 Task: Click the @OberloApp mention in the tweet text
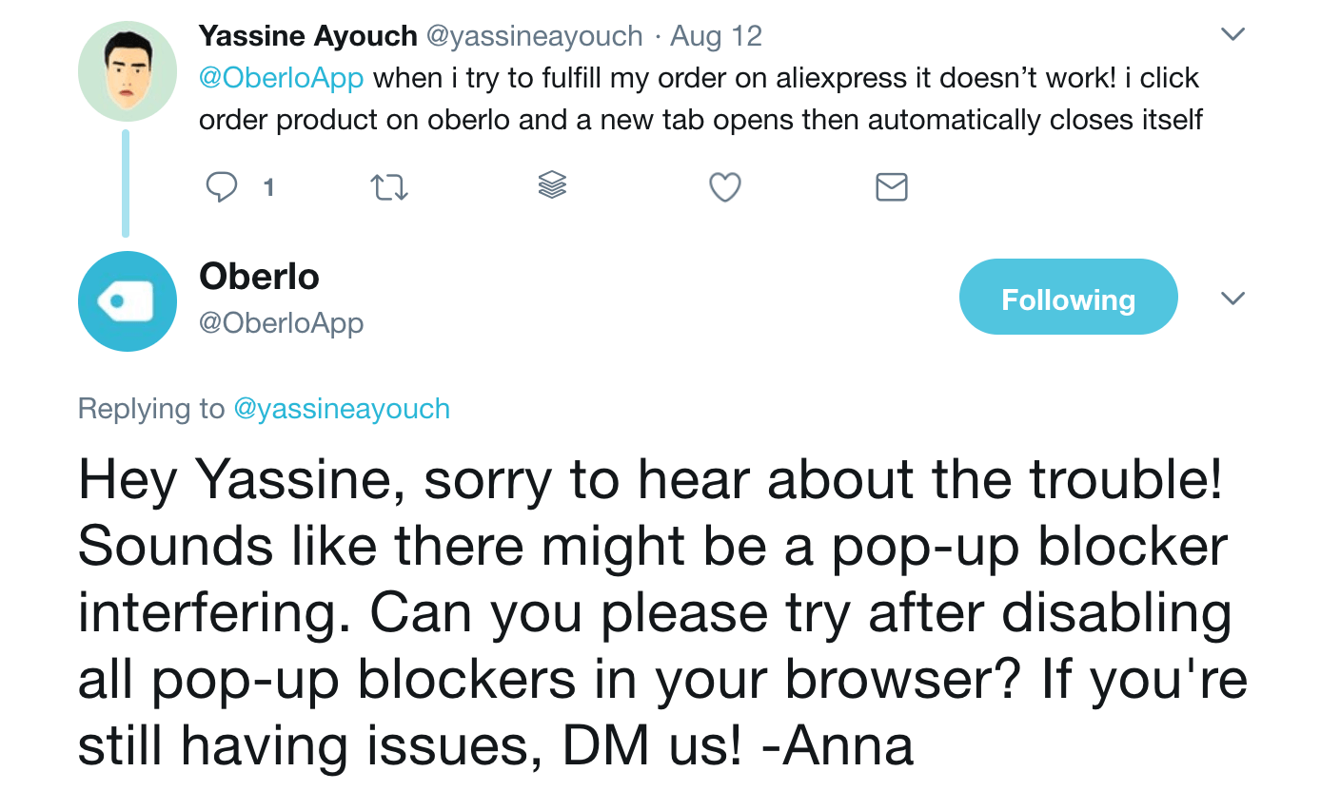coord(281,78)
